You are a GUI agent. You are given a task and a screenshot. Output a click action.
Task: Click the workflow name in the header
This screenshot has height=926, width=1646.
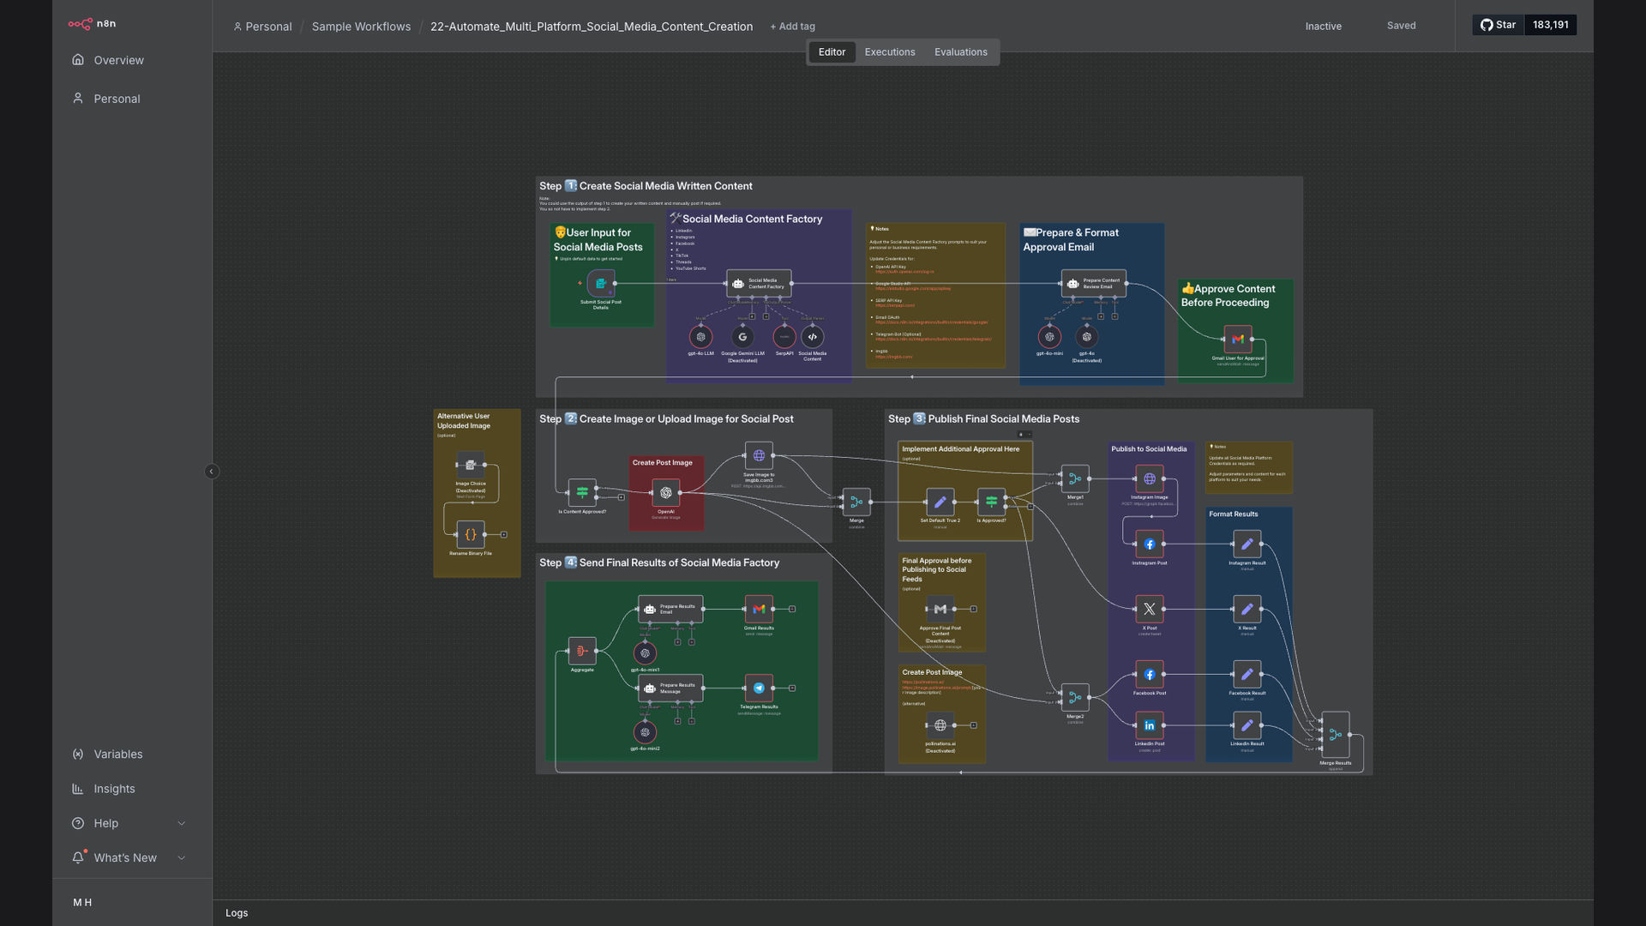point(592,27)
